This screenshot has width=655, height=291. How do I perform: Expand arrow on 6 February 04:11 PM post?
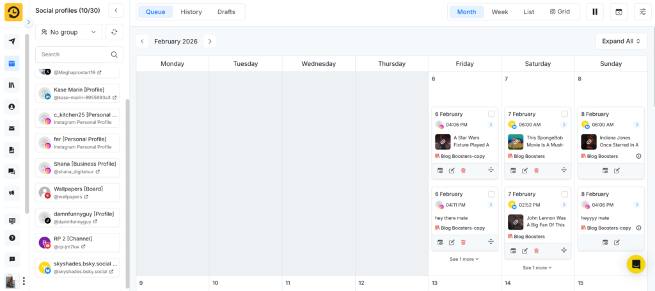click(491, 205)
